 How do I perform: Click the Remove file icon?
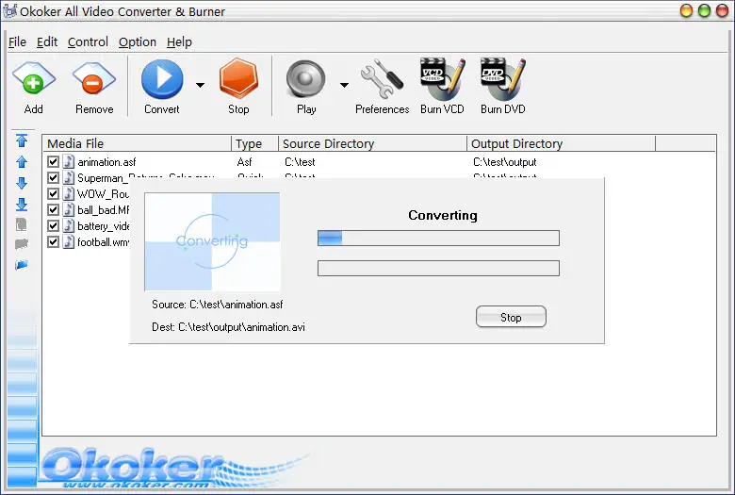pyautogui.click(x=93, y=79)
